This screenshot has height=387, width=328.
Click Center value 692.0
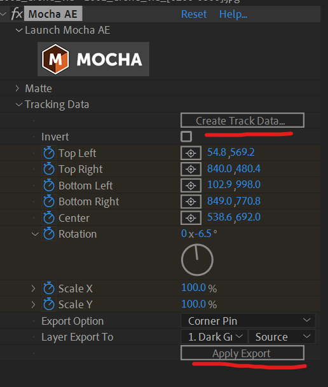(x=248, y=217)
